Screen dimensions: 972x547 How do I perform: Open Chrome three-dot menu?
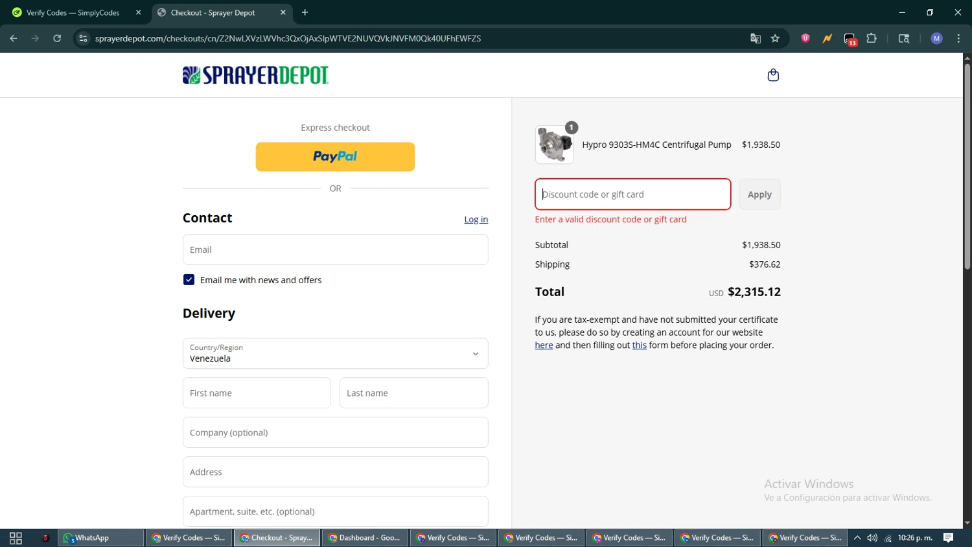(x=958, y=38)
